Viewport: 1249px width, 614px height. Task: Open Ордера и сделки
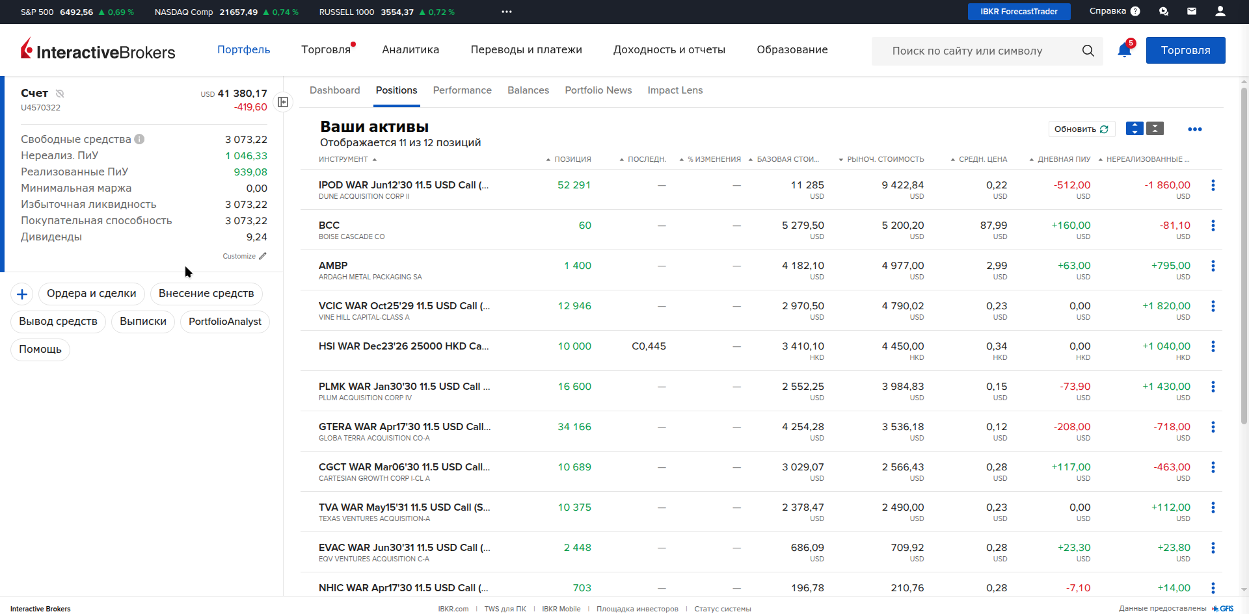point(92,294)
